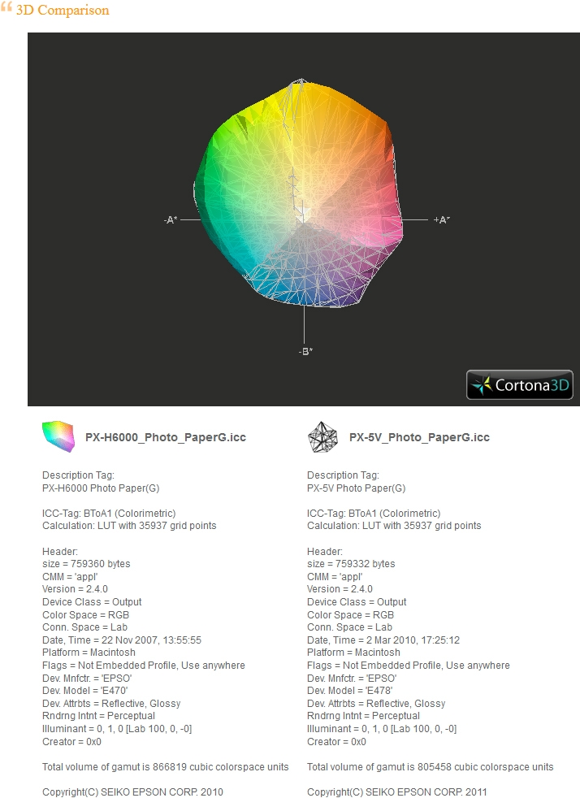580x798 pixels.
Task: Click 'PX-5V Photo Paper(G)' description text
Action: [x=356, y=488]
